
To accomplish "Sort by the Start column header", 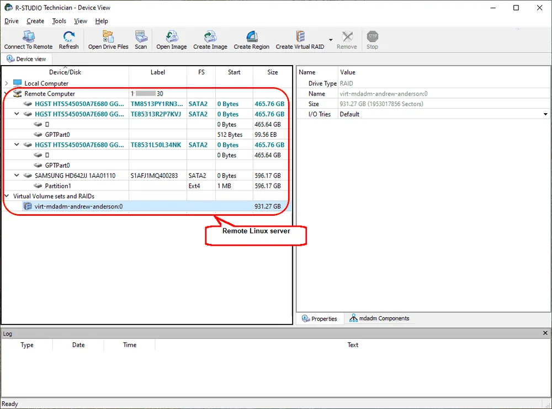I will point(234,72).
